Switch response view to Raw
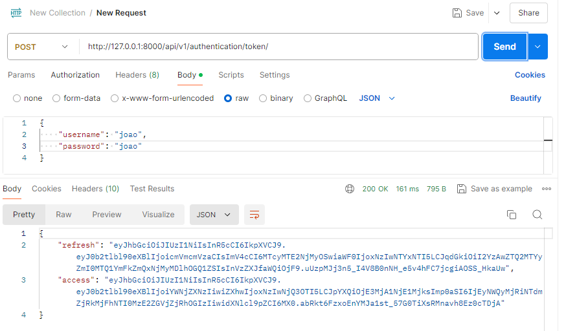This screenshot has height=331, width=566. pos(63,215)
